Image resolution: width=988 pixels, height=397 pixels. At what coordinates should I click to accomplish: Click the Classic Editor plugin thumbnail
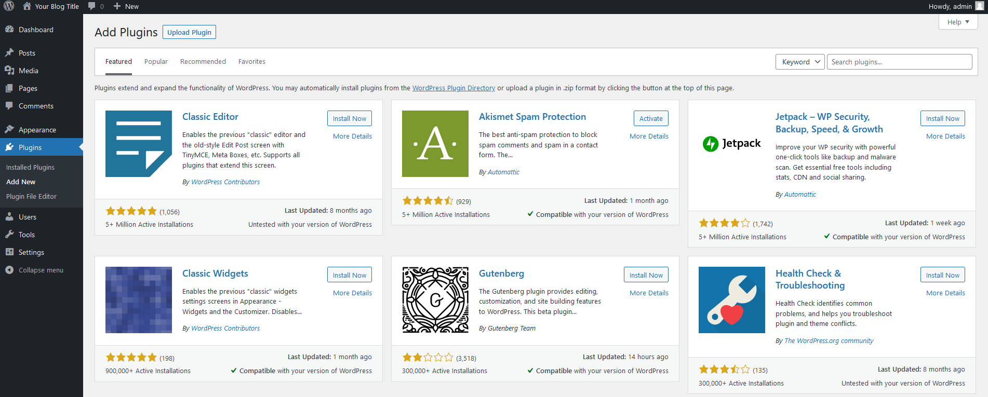(x=139, y=144)
